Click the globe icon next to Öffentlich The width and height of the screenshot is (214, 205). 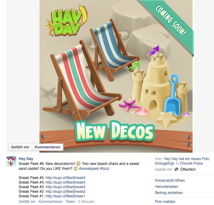coord(176,170)
